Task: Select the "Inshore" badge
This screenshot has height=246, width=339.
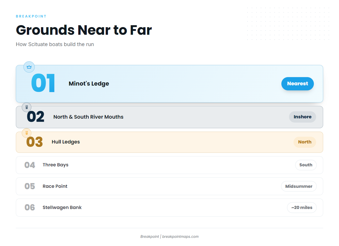Action: click(303, 117)
